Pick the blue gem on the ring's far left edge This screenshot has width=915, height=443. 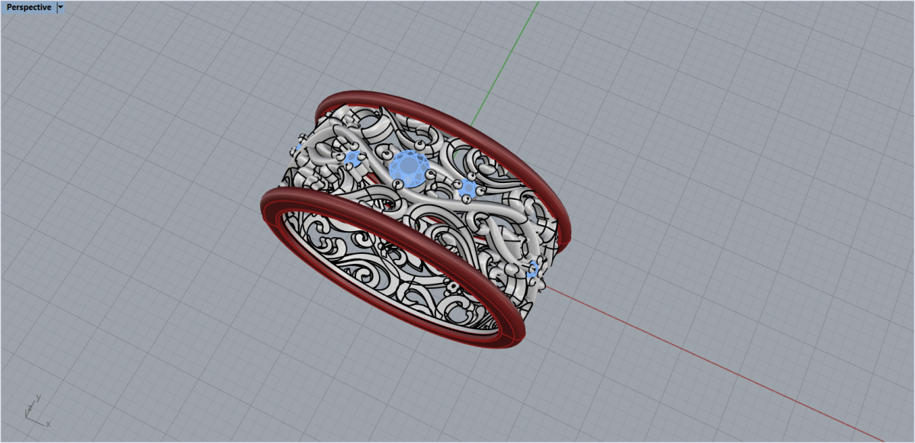pos(299,147)
